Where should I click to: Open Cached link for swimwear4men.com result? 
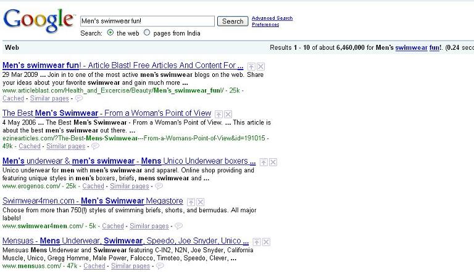point(113,226)
